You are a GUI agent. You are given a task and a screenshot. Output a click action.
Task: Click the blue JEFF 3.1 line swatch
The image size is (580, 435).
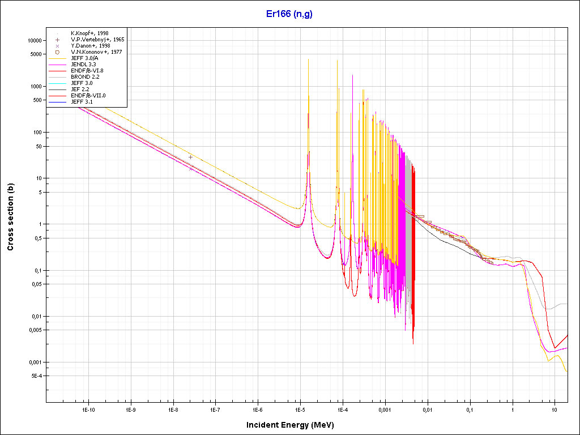[x=57, y=102]
